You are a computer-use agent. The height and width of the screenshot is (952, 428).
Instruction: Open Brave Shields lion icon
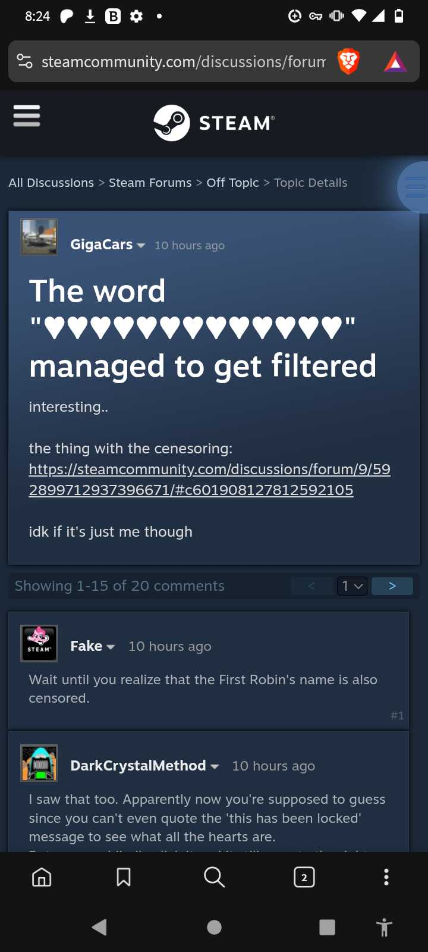pyautogui.click(x=348, y=61)
